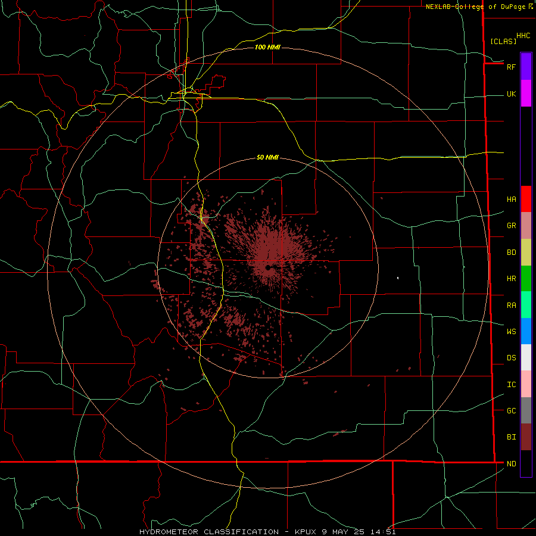The width and height of the screenshot is (536, 536).
Task: Click the UK legend label
Action: point(511,94)
